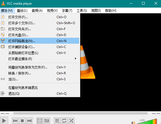Toggle random shuffle playback button

click(x=71, y=121)
